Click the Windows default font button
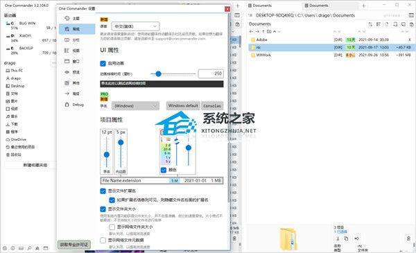Viewport: 416px width, 253px height. click(x=183, y=105)
